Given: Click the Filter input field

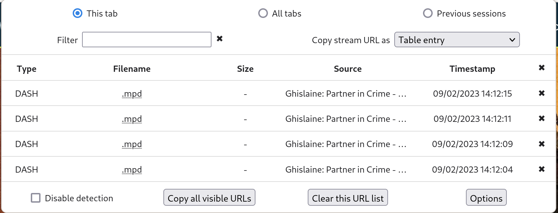Looking at the screenshot, I should pyautogui.click(x=147, y=40).
